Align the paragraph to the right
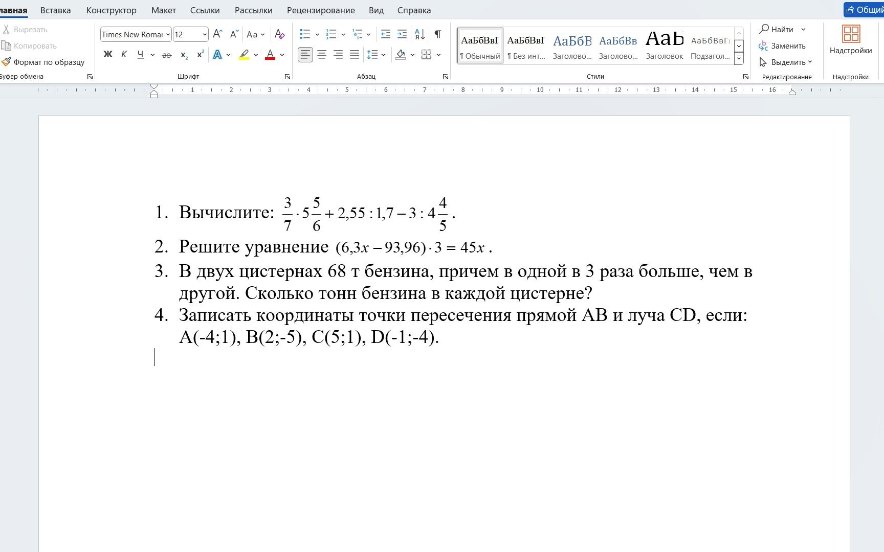 (338, 55)
